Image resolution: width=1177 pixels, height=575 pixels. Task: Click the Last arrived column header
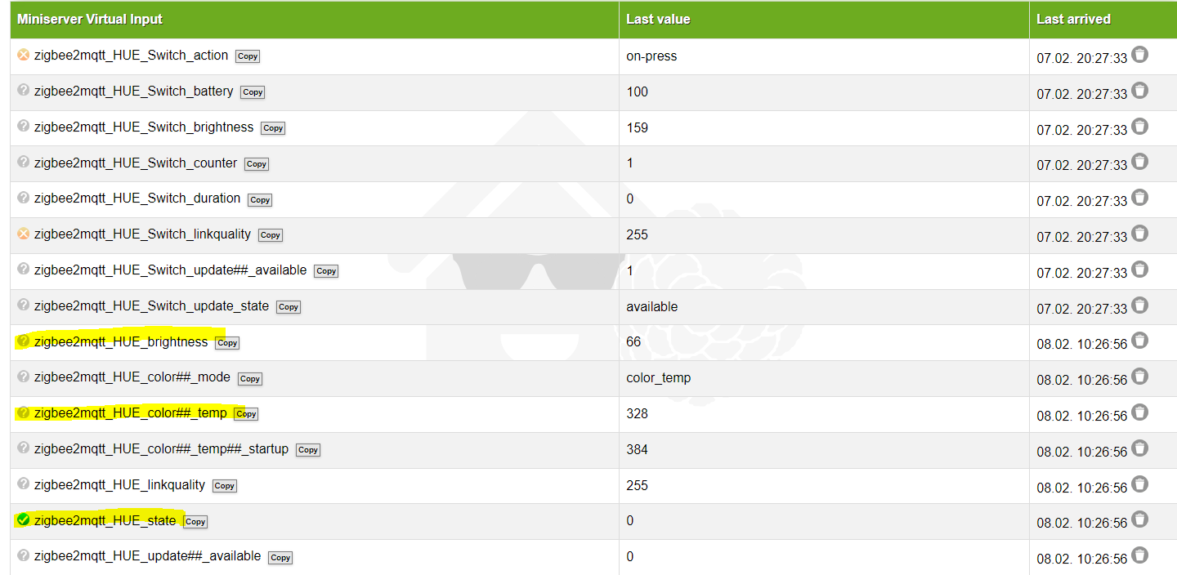(1073, 19)
